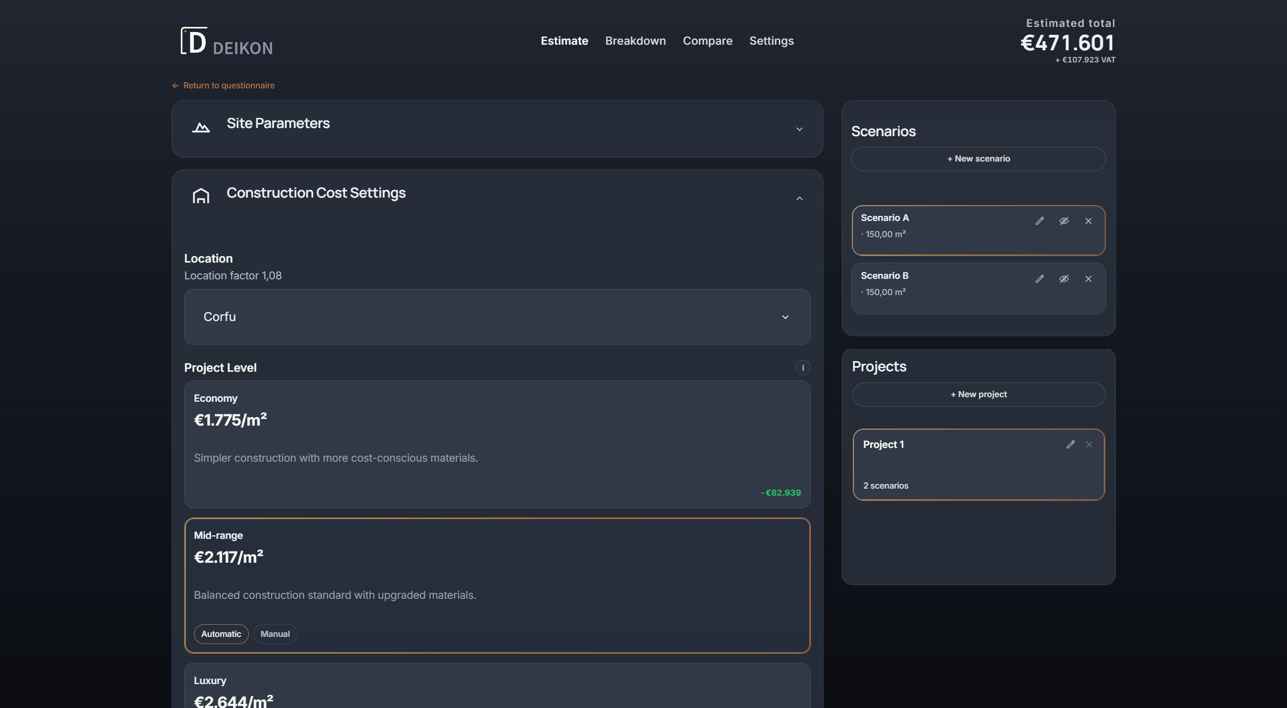Click the + €107.923 VAT text
Screen dimensions: 1287x708
tap(1085, 60)
